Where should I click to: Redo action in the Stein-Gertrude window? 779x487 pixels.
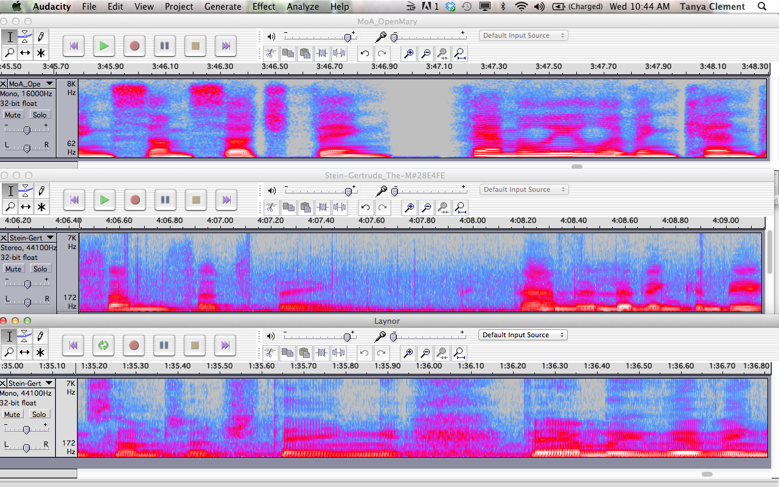click(x=382, y=208)
